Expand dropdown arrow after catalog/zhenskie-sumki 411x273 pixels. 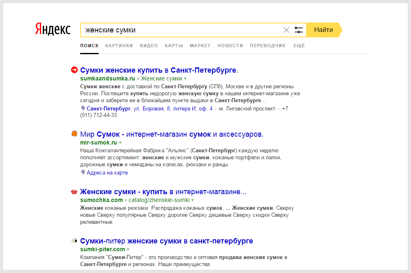193,200
